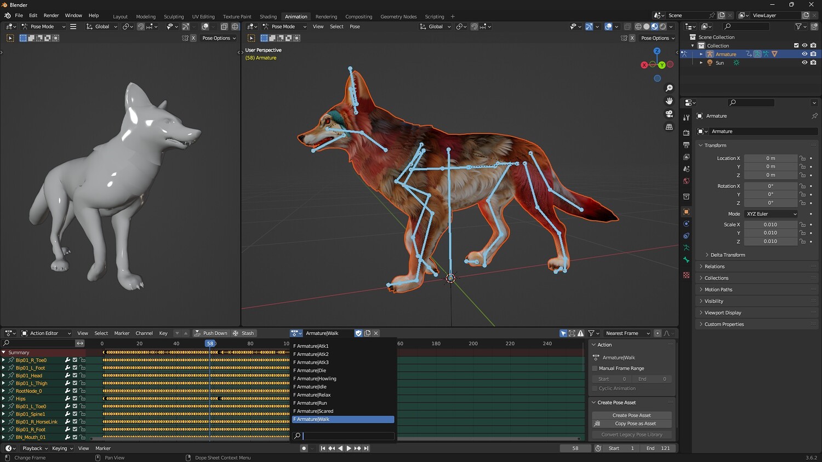The image size is (822, 462).
Task: Open the outliner filter options
Action: 800,26
